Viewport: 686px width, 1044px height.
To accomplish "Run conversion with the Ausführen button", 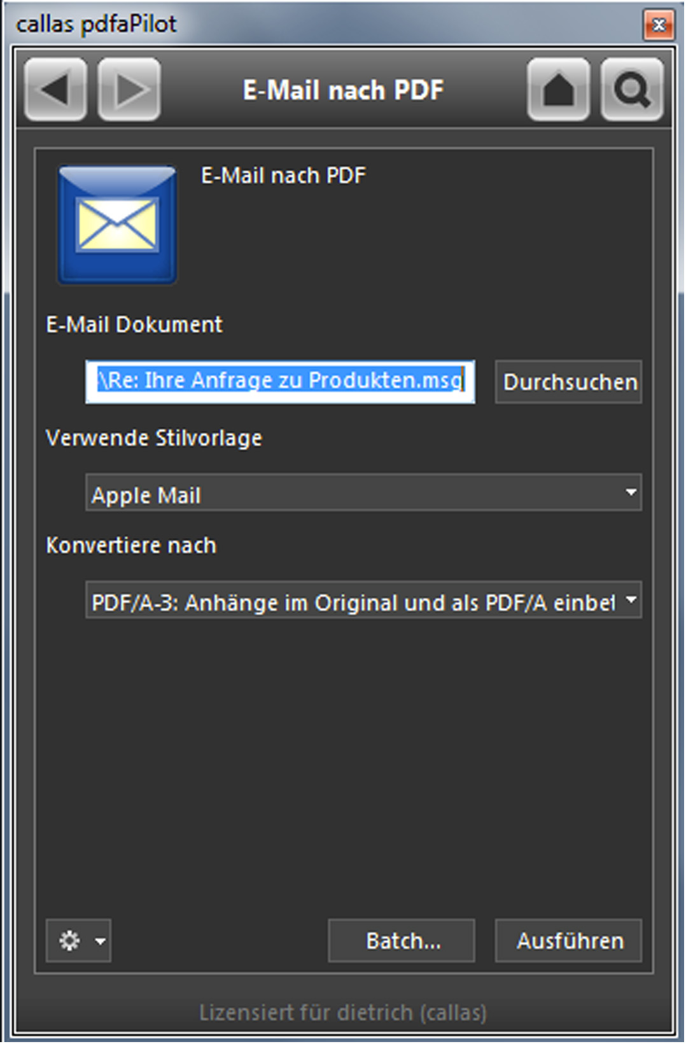I will 568,940.
